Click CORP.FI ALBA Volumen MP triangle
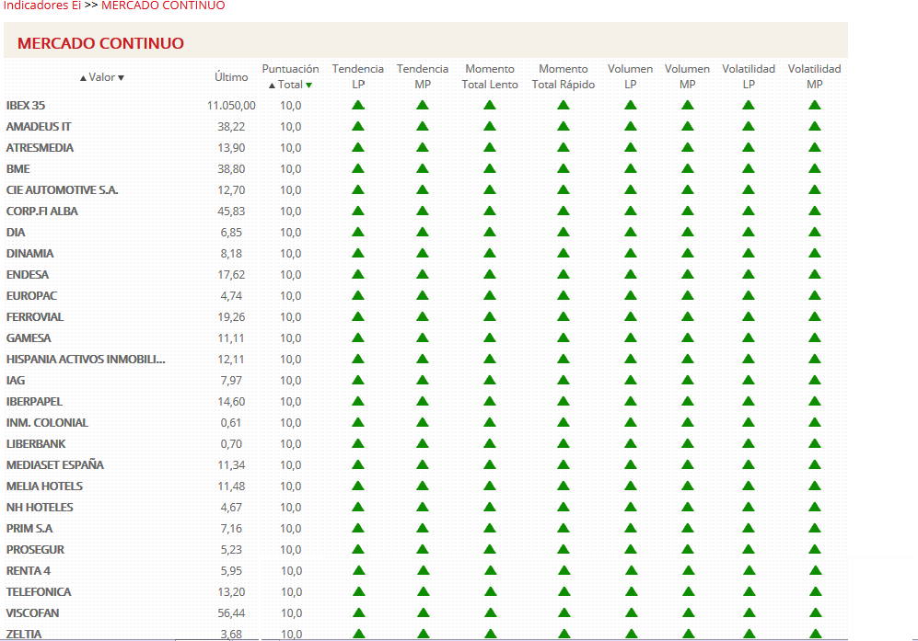This screenshot has height=641, width=918. pyautogui.click(x=688, y=211)
